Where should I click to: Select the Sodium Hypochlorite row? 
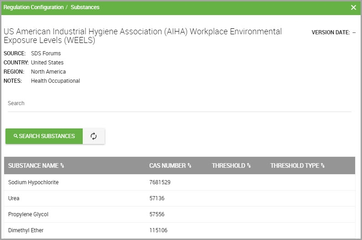[180, 182]
